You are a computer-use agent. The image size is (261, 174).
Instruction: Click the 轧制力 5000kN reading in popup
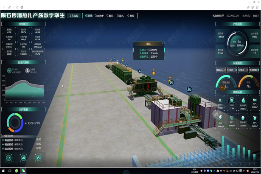[148, 50]
